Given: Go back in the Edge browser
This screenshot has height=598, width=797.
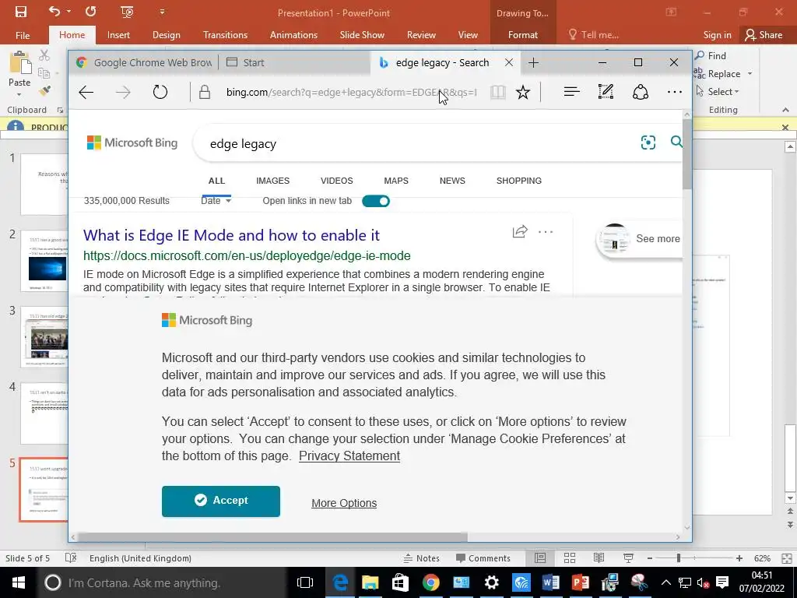Looking at the screenshot, I should [x=86, y=92].
